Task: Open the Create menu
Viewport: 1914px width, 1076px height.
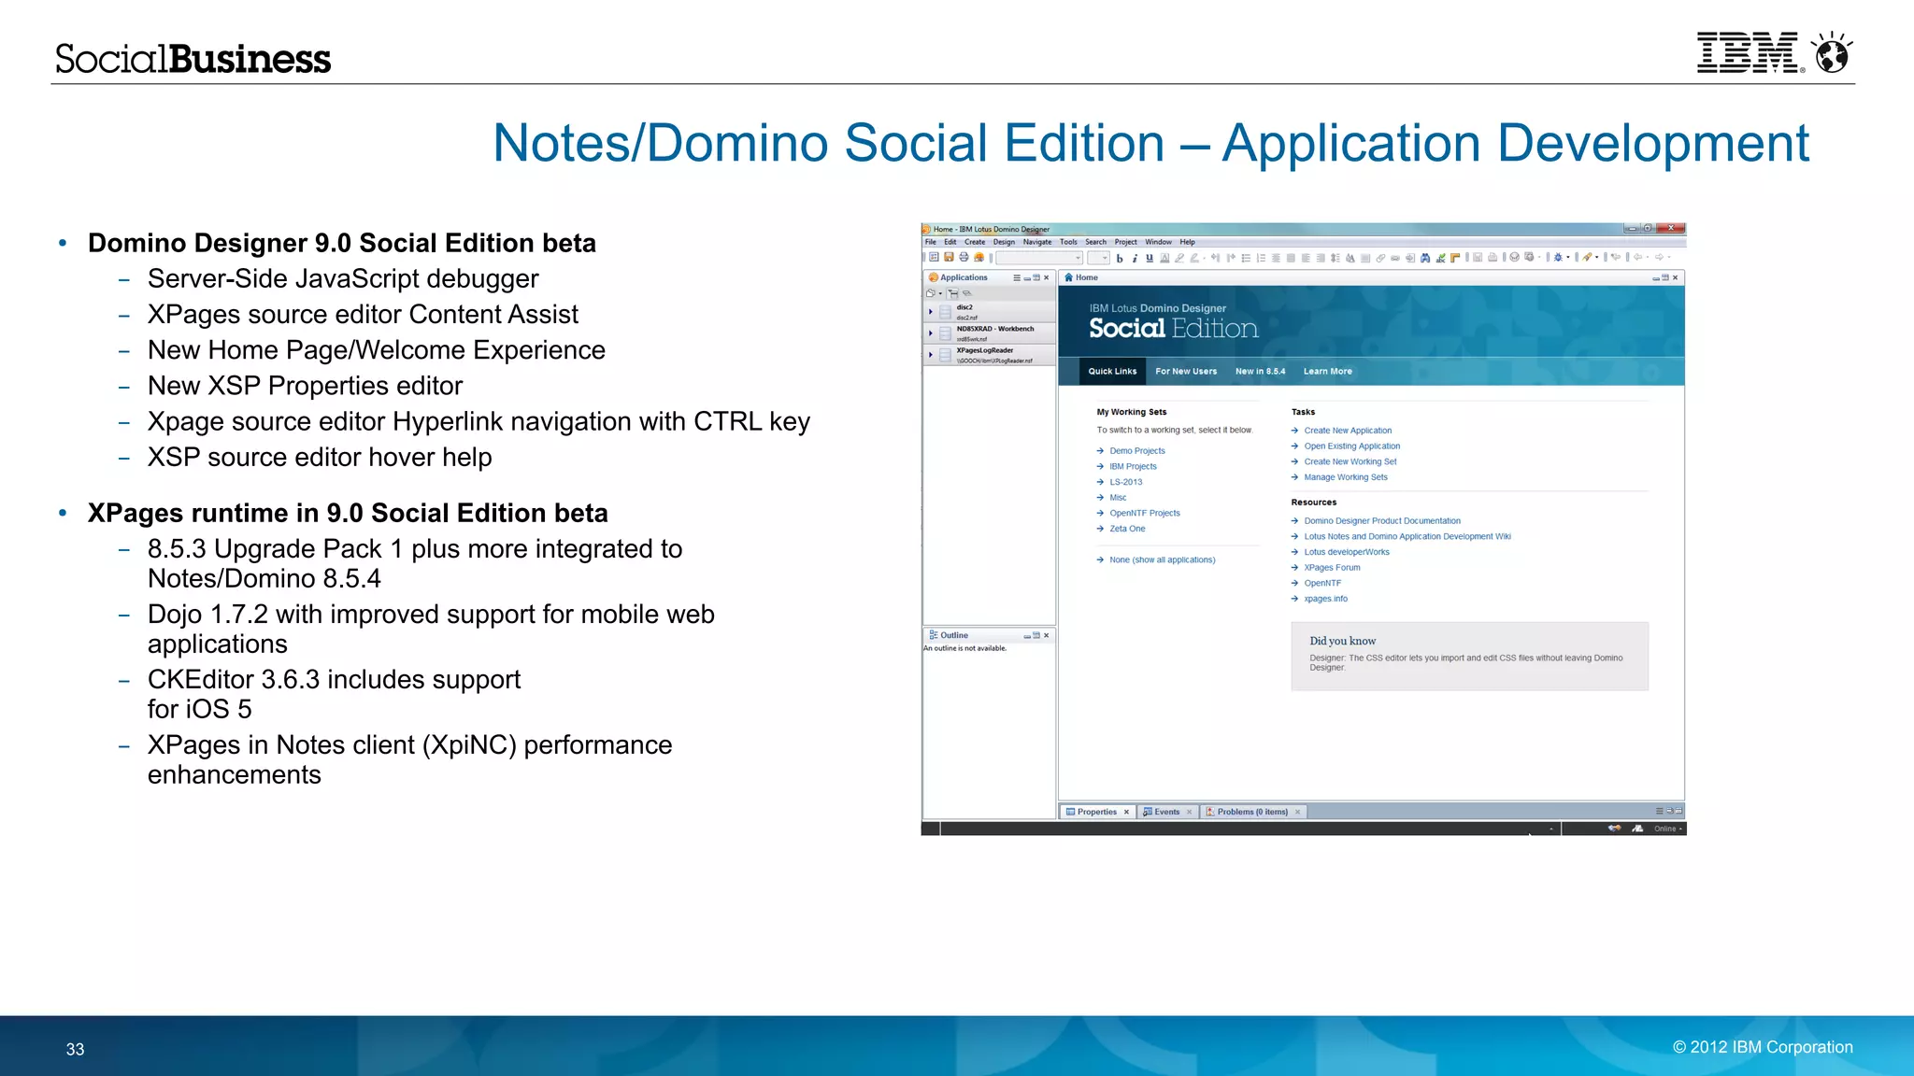Action: coord(975,242)
